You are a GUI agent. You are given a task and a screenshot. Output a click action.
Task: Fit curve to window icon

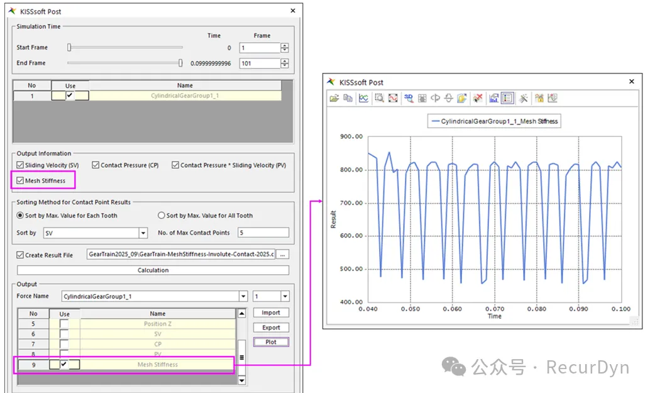(393, 98)
